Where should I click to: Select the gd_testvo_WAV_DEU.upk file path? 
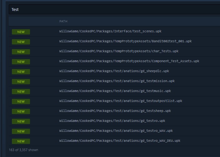(120, 141)
